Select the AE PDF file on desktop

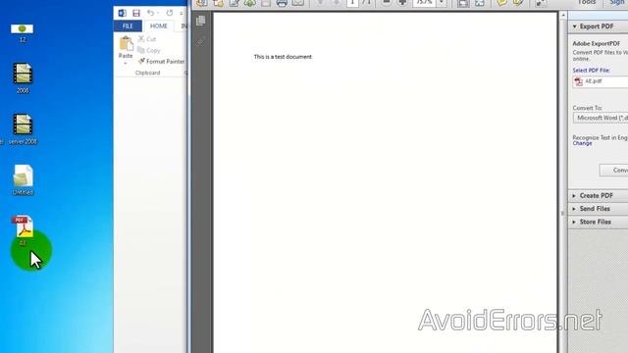(23, 231)
